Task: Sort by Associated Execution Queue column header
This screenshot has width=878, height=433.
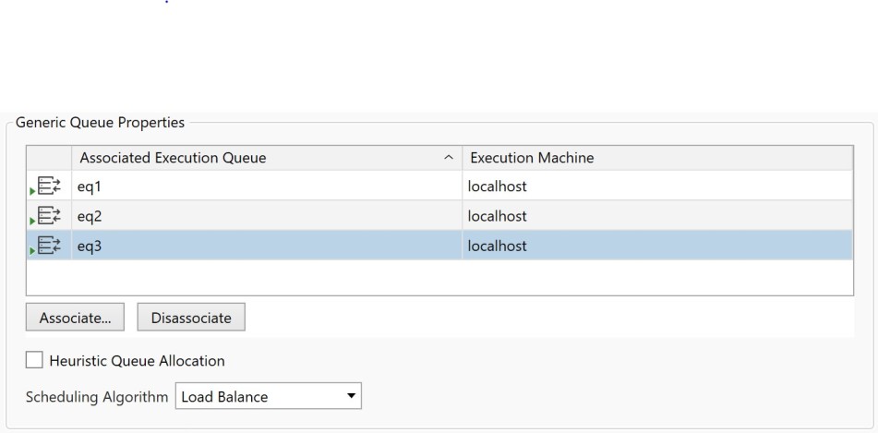Action: point(174,159)
